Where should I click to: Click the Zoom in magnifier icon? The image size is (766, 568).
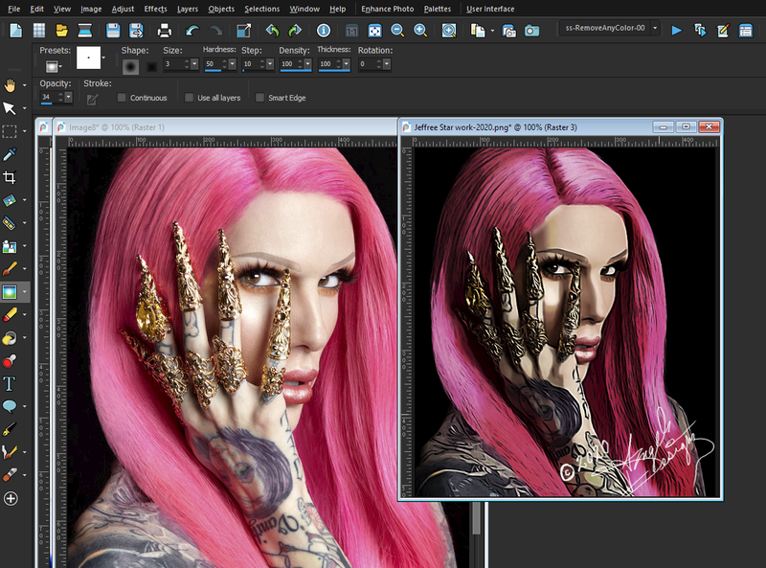pos(421,31)
